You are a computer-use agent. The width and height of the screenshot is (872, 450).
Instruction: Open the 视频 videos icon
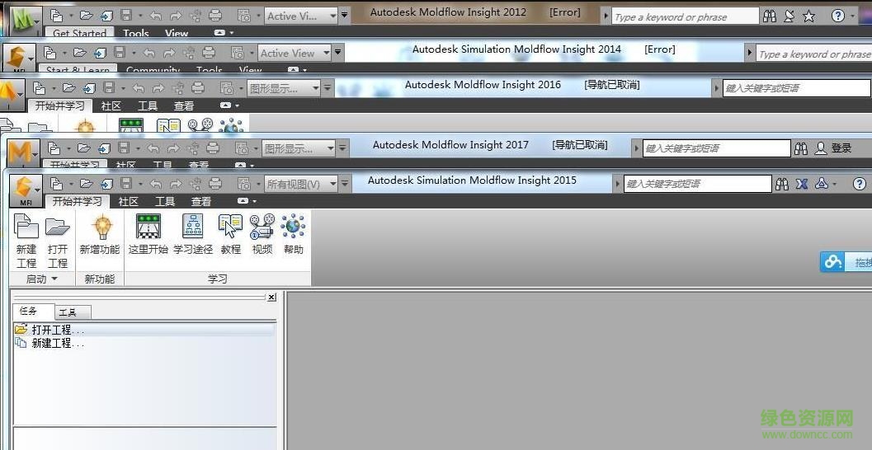point(262,226)
